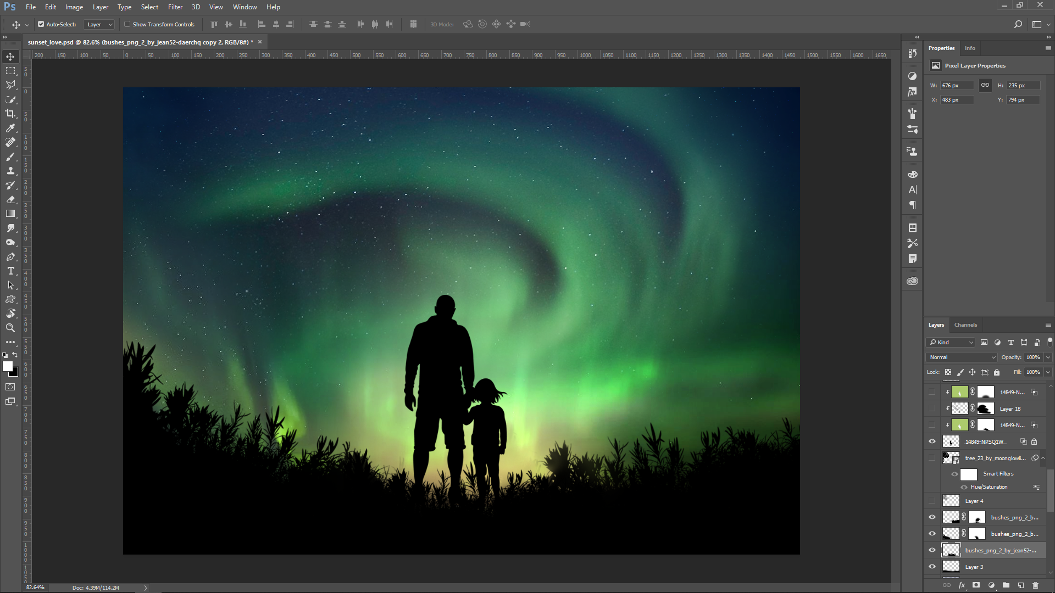Switch to the Info tab
This screenshot has height=593, width=1055.
(x=970, y=48)
